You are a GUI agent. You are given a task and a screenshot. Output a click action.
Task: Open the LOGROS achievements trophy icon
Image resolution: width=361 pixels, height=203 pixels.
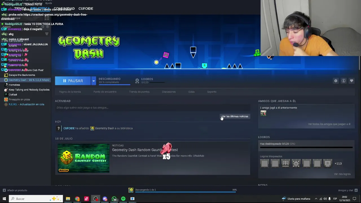tap(137, 81)
